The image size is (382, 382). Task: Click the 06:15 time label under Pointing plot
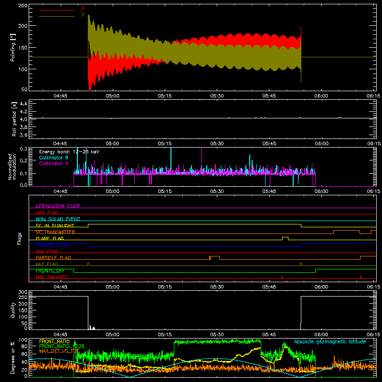click(373, 96)
